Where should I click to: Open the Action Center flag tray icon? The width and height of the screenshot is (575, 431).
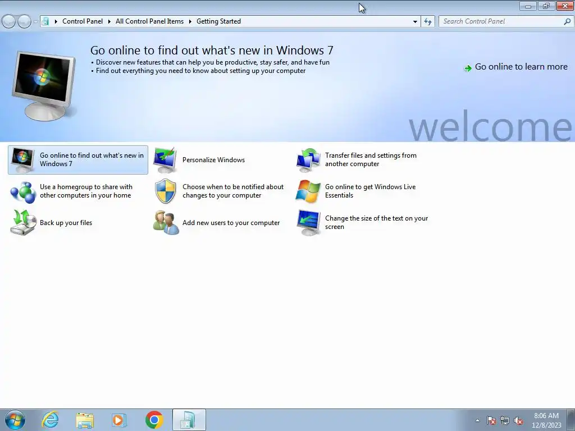click(491, 420)
